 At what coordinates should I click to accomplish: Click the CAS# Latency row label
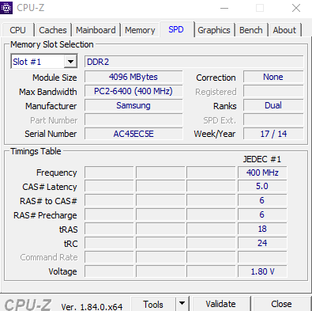point(50,187)
